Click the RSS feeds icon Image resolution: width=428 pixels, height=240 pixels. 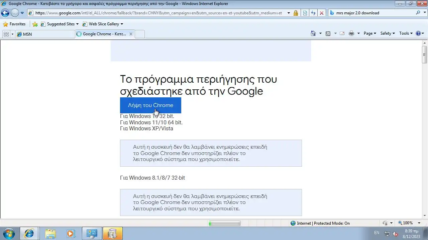328,33
